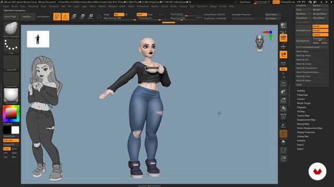Viewport: 334px width, 187px height.
Task: Expand the Mask By Cavity section
Action: coord(304,64)
